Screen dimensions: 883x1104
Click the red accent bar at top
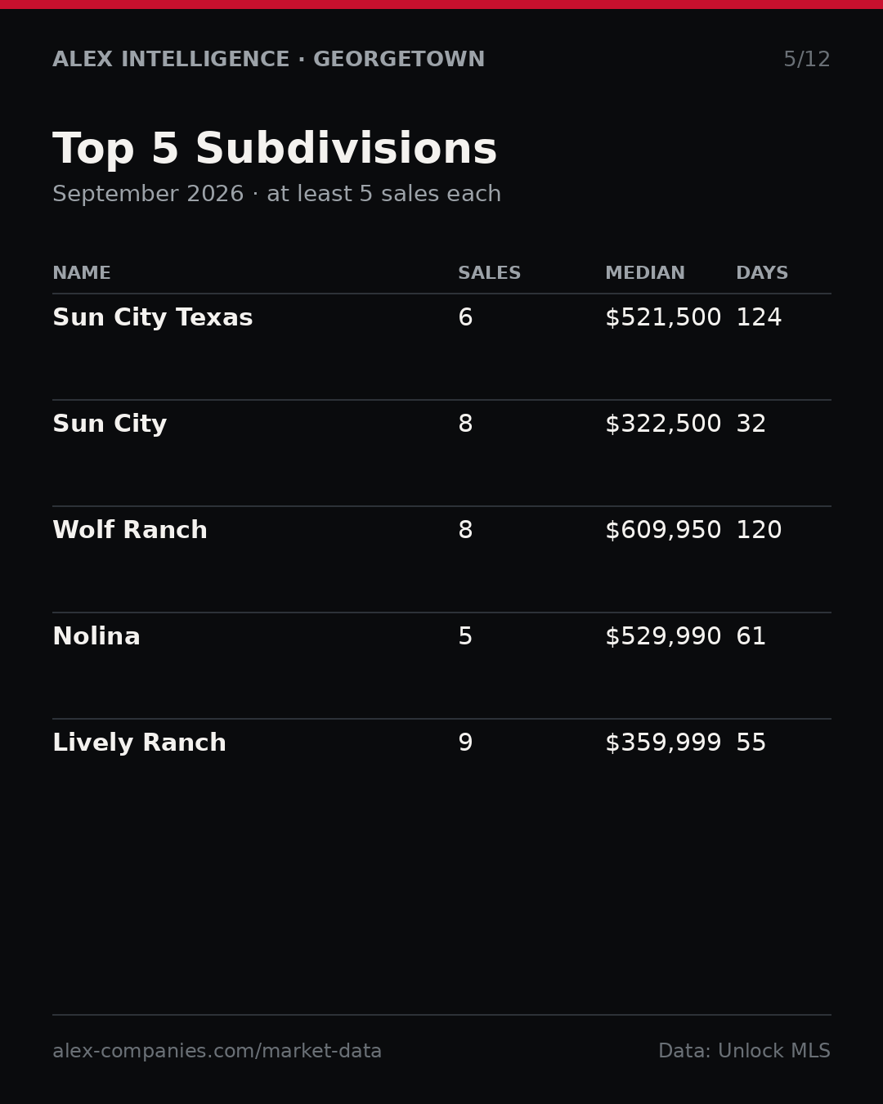(x=441, y=4)
